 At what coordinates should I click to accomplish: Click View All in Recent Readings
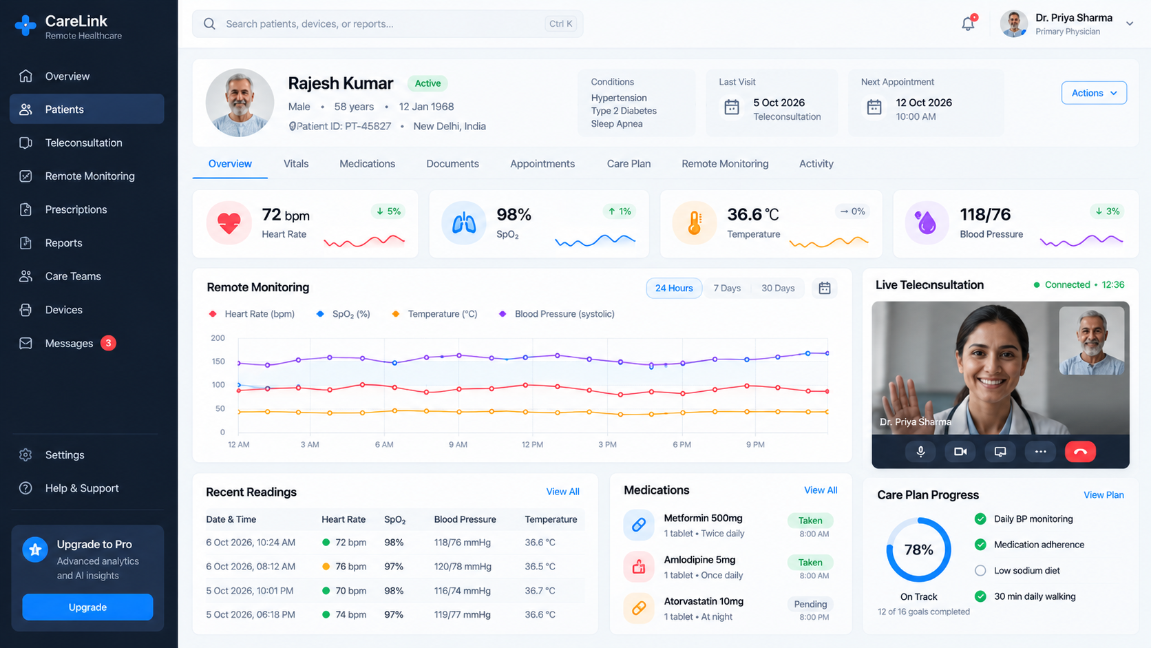tap(562, 492)
